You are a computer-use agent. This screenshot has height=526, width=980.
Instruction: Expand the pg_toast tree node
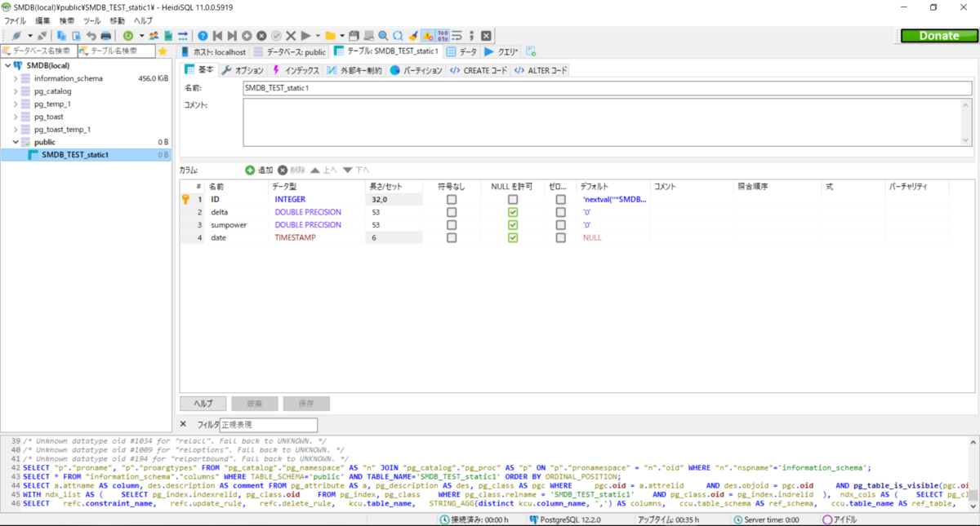click(x=16, y=117)
